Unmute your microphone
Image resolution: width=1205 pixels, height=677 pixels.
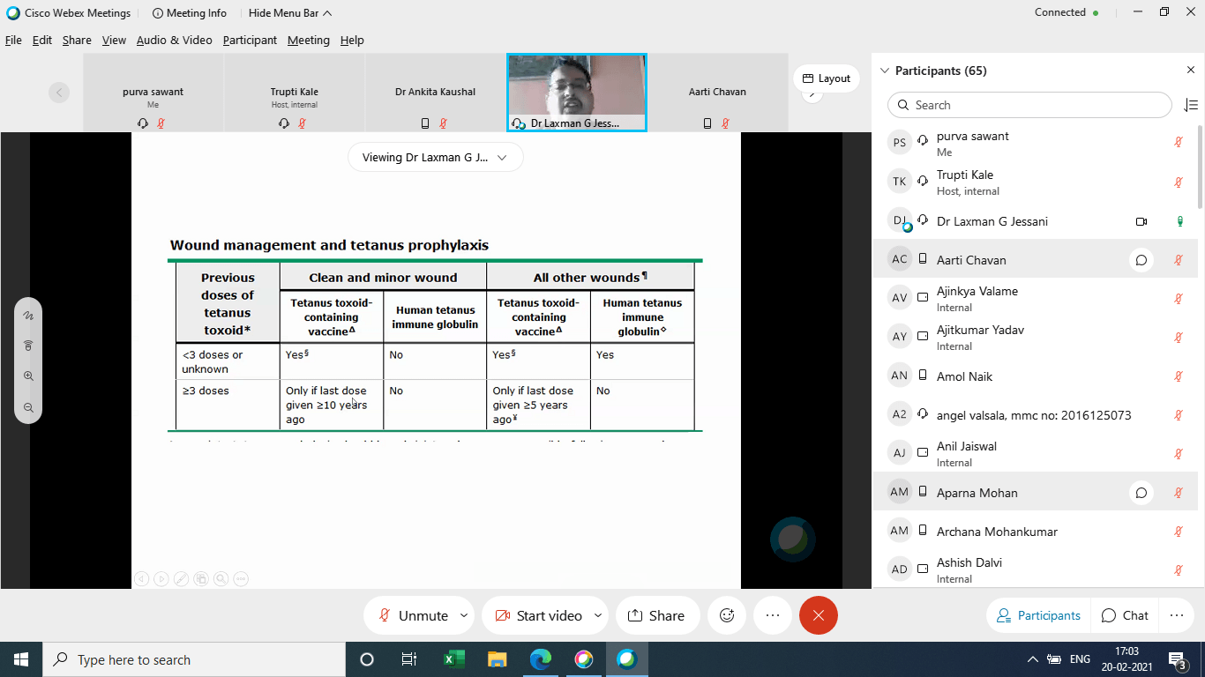[x=414, y=615]
